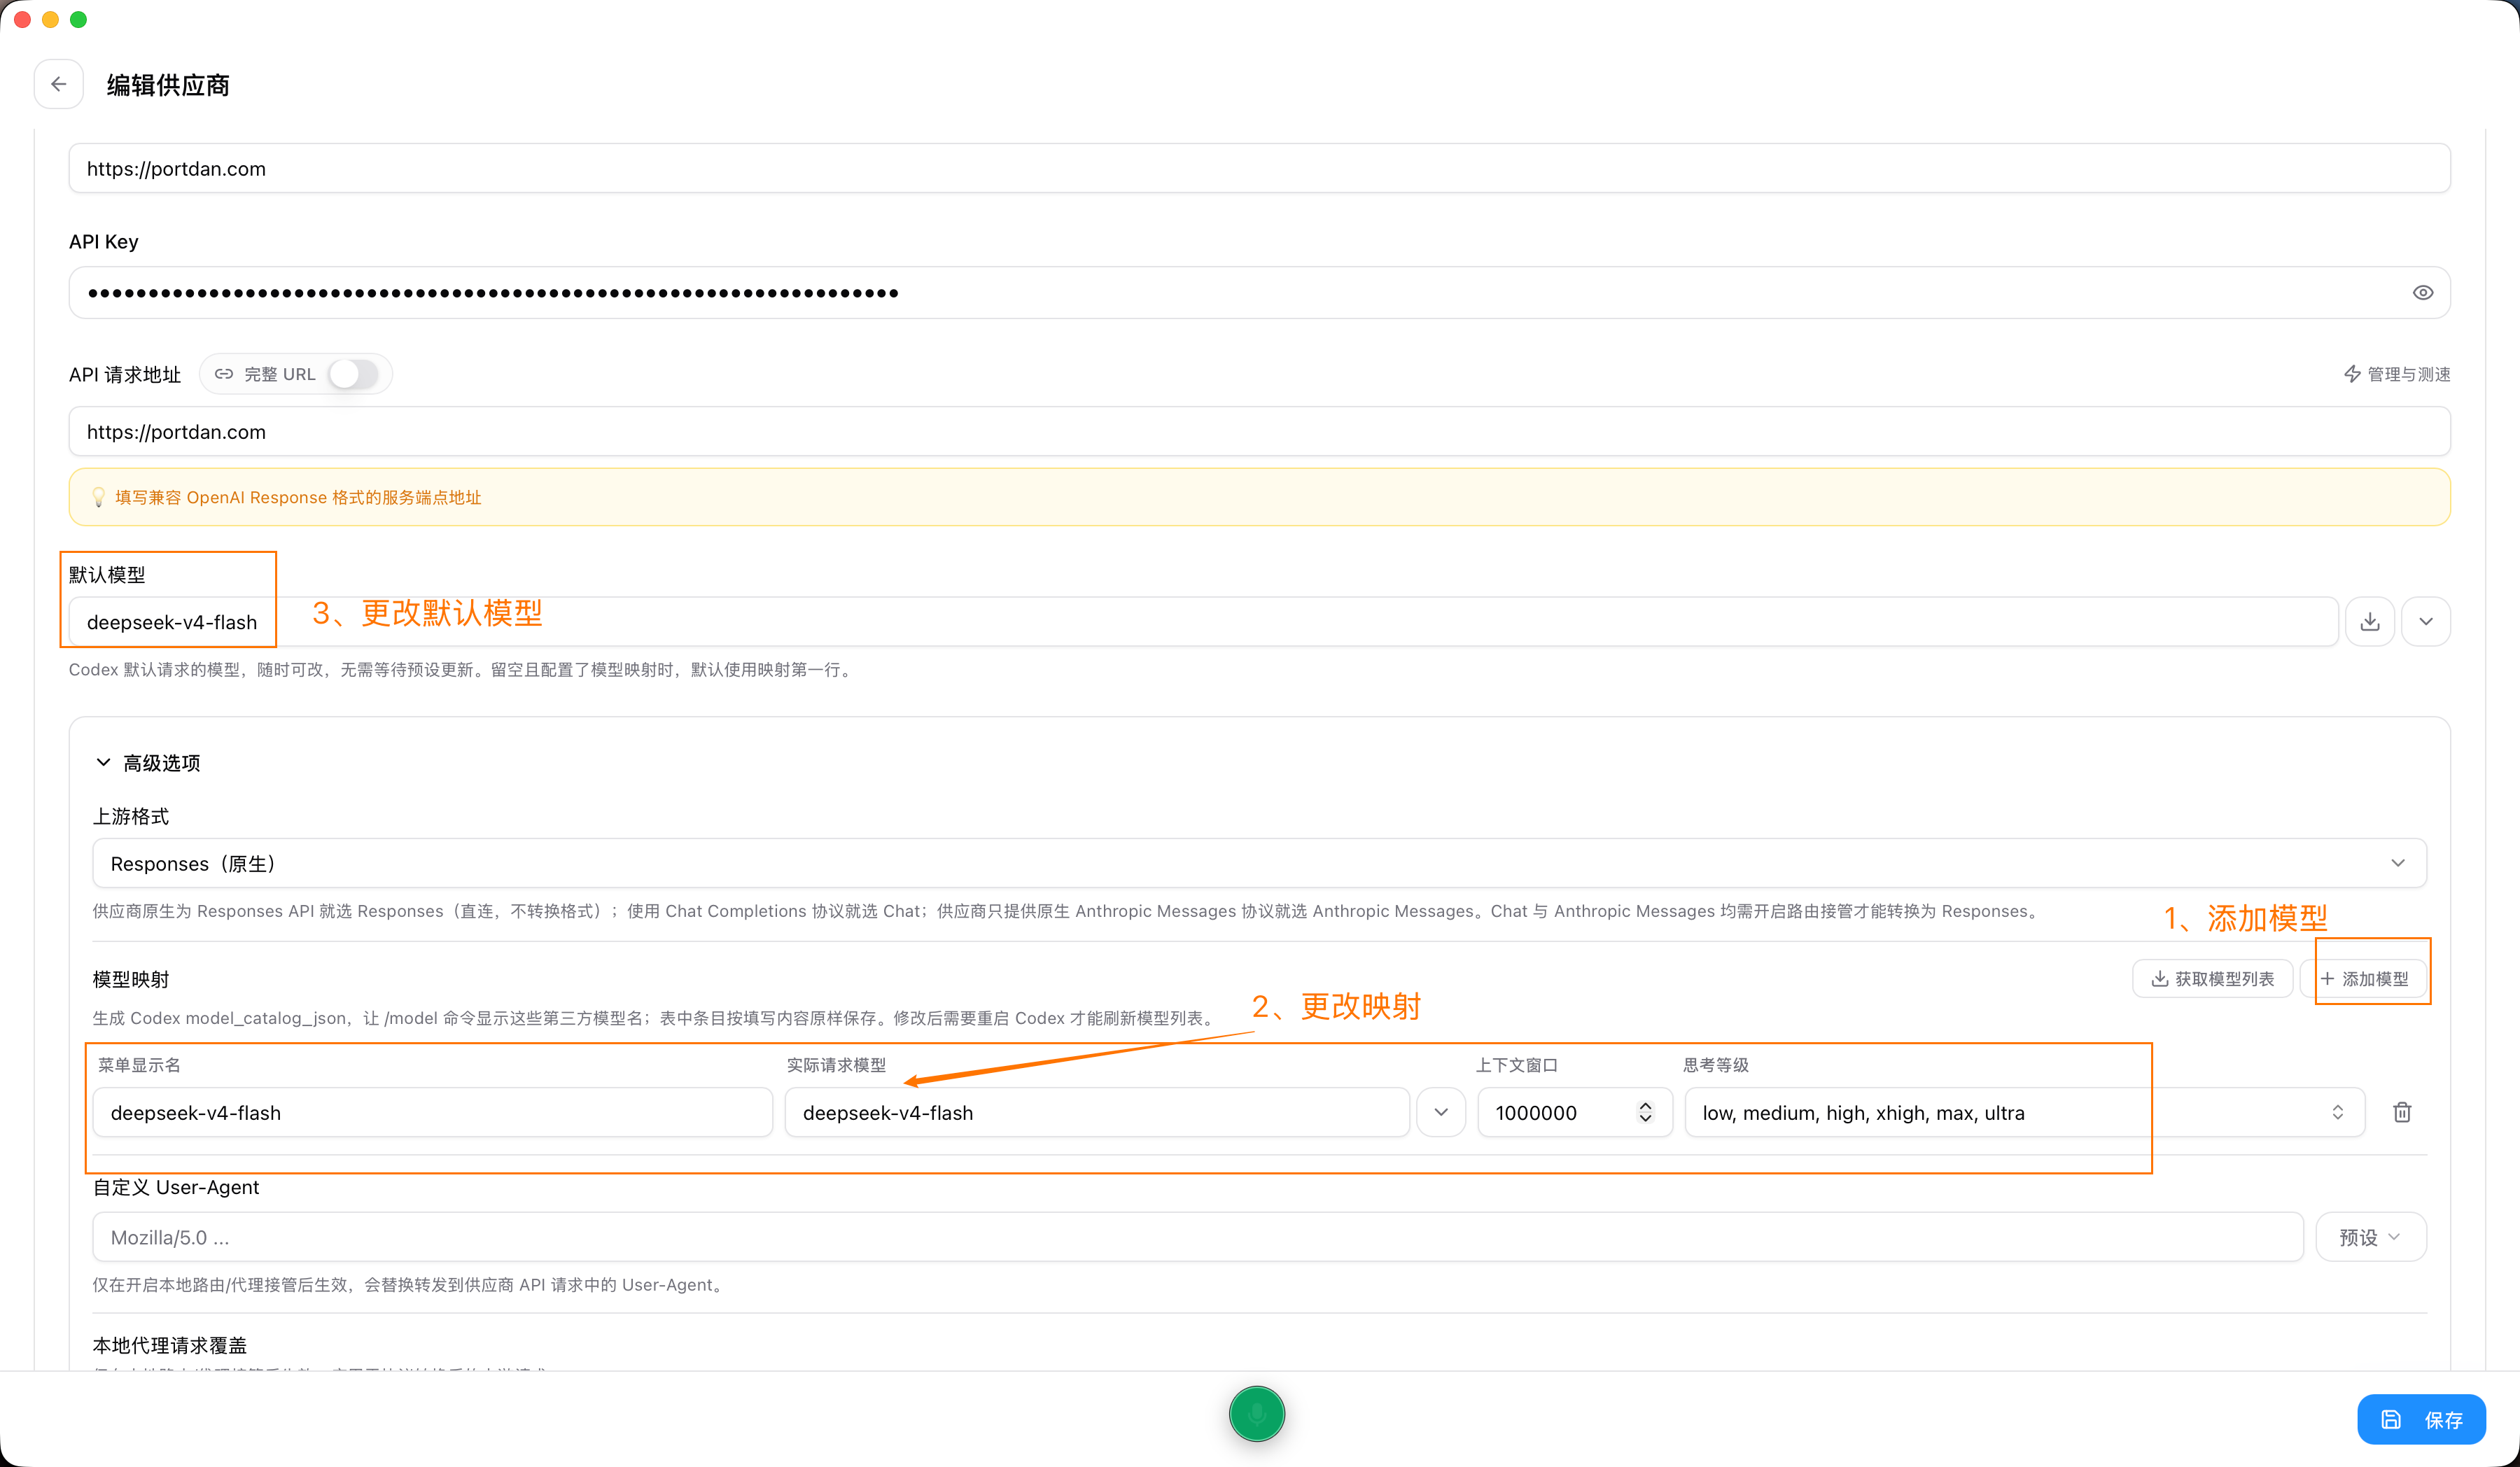The width and height of the screenshot is (2520, 1467).
Task: Click the 模型映射 heading text
Action: tap(131, 980)
